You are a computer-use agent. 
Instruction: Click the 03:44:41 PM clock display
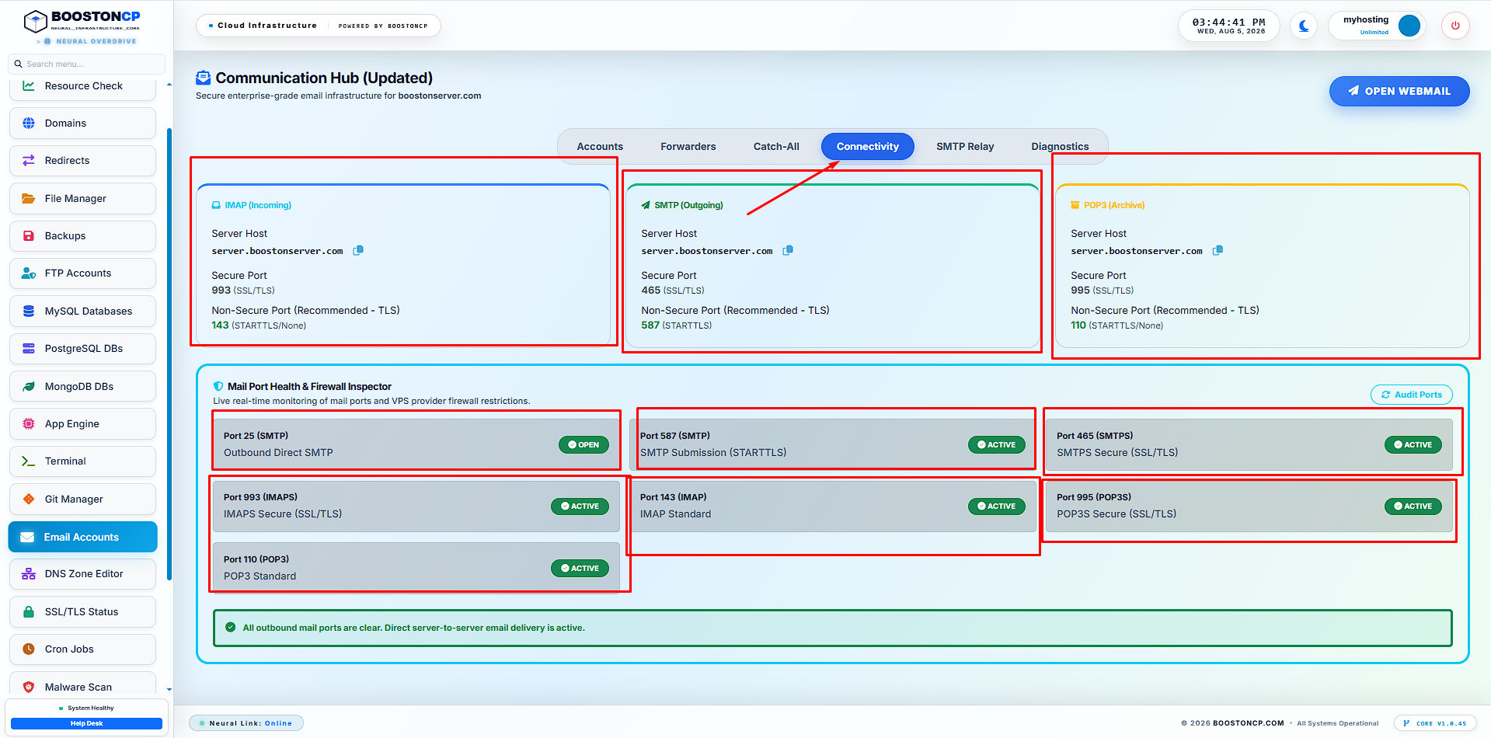(1228, 22)
